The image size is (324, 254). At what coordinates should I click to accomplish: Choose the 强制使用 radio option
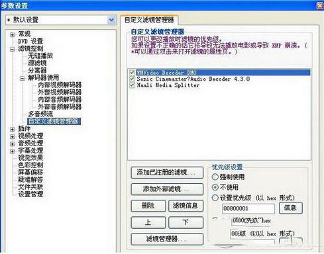215,177
